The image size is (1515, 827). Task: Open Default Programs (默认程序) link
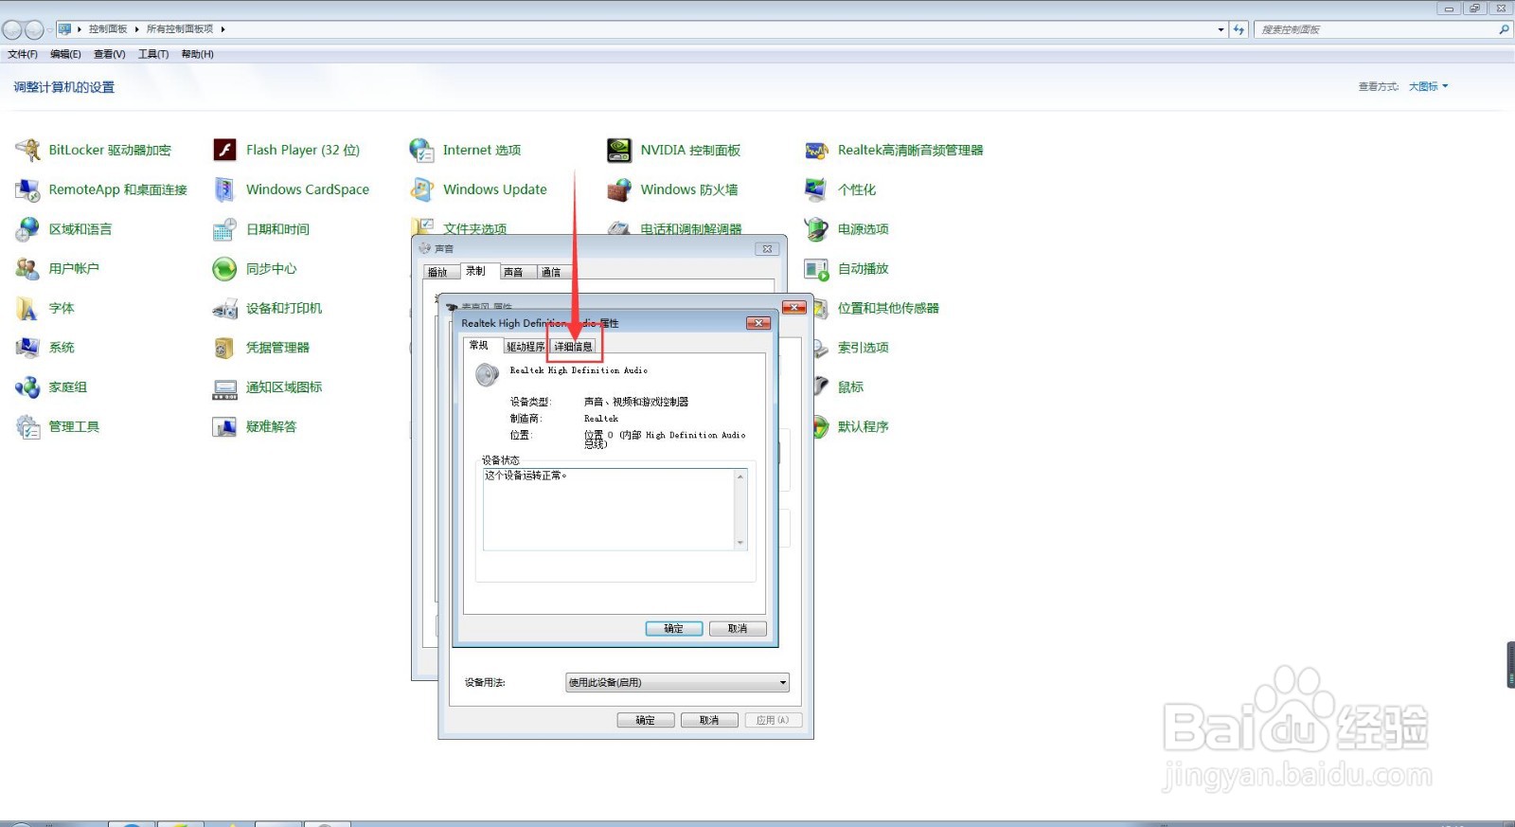pyautogui.click(x=863, y=427)
